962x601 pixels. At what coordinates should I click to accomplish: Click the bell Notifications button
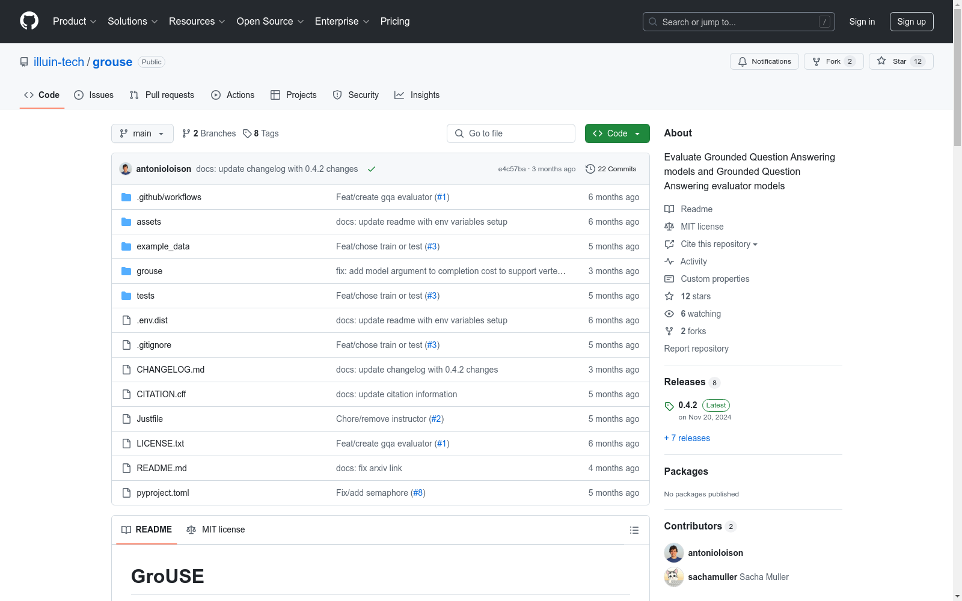(x=764, y=61)
